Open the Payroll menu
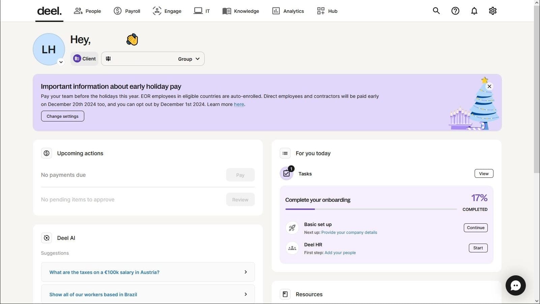The image size is (540, 304). coord(127,11)
